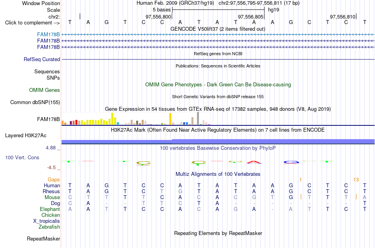375x248 pixels.
Task: Click the blue G PhyloP conservation logo
Action: (291, 162)
